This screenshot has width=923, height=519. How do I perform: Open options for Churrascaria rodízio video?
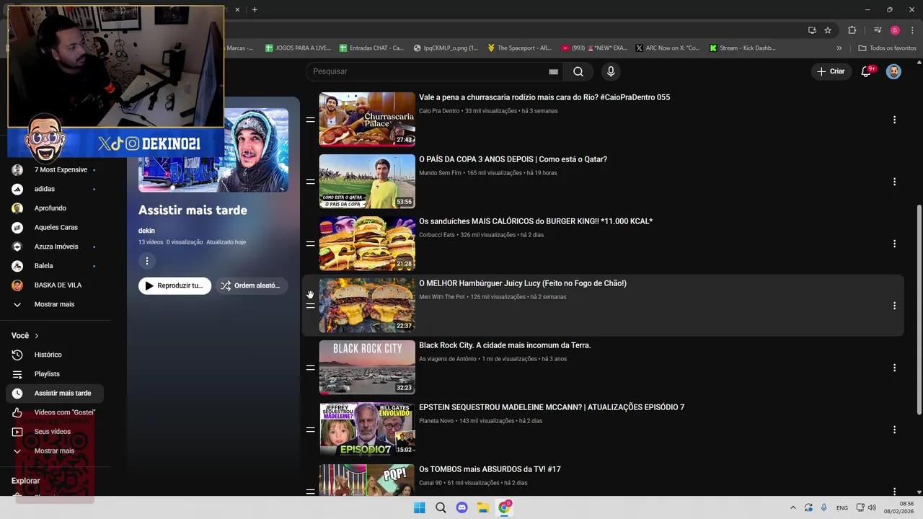tap(894, 120)
